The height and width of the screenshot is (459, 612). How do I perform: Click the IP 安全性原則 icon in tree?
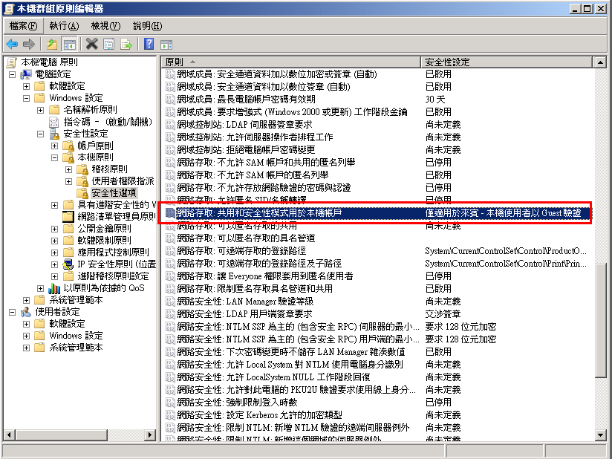(x=68, y=264)
